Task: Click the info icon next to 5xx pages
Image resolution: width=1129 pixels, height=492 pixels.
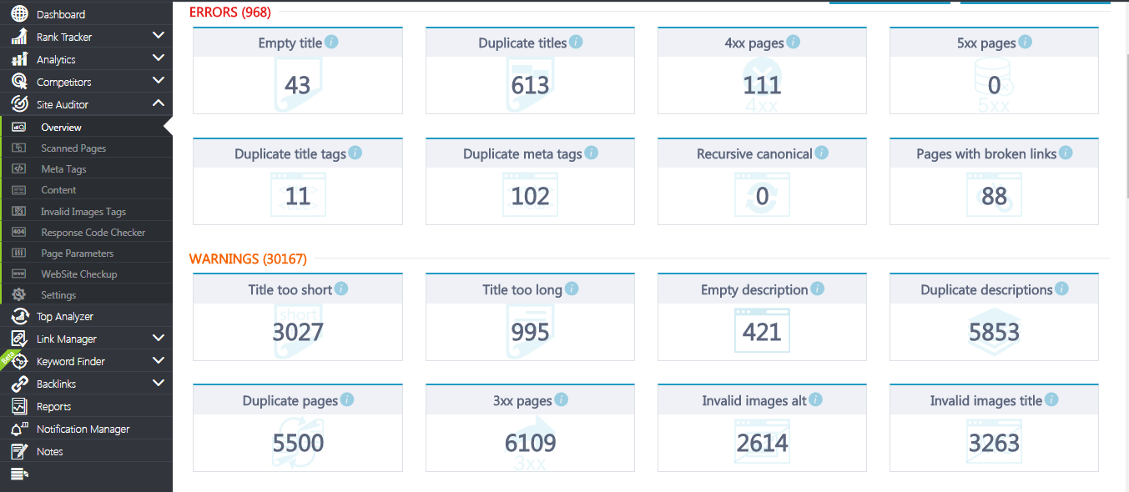Action: tap(1026, 42)
